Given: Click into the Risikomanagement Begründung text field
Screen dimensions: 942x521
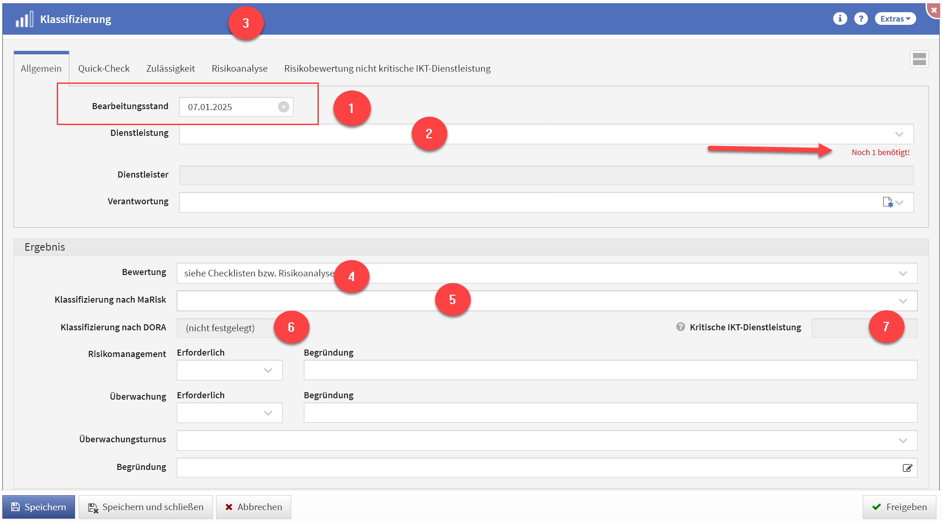Looking at the screenshot, I should click(x=610, y=370).
